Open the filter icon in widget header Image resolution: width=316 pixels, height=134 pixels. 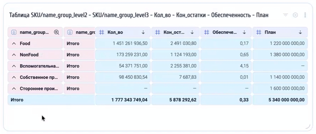click(285, 15)
